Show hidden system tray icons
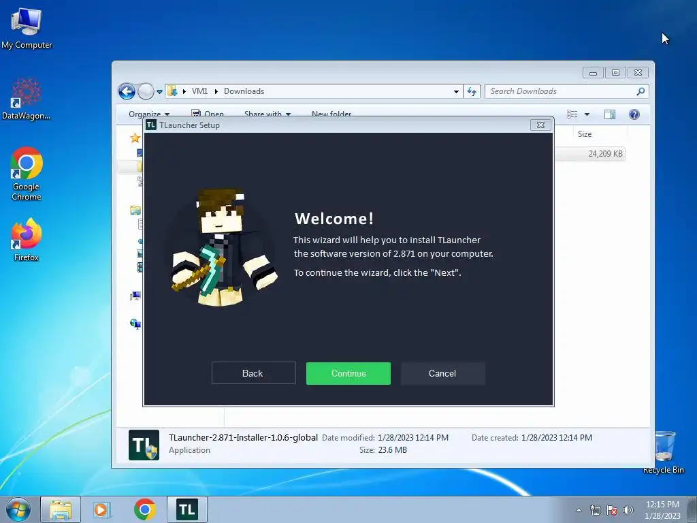 point(579,510)
